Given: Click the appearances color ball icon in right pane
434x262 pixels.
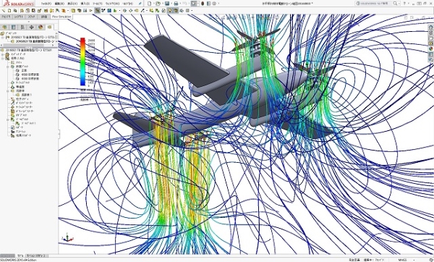Looking at the screenshot, I should point(430,48).
